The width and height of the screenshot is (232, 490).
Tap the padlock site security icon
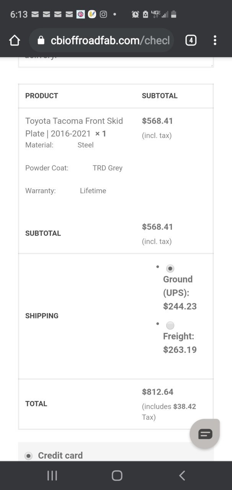[x=42, y=41]
